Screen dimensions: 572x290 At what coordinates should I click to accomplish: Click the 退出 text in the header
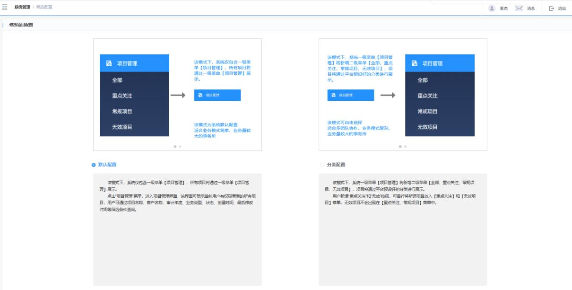562,9
